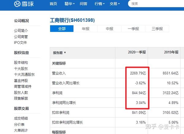Click the 营业收入同比增长 row label
The image size is (184, 134).
[x=66, y=83]
